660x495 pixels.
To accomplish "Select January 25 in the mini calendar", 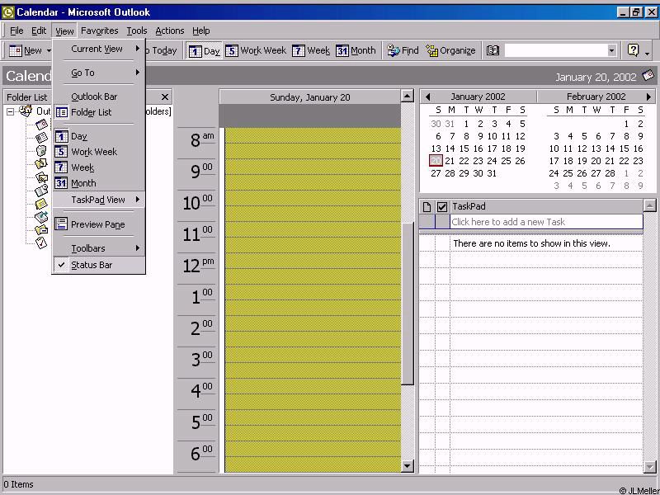I will tap(506, 161).
